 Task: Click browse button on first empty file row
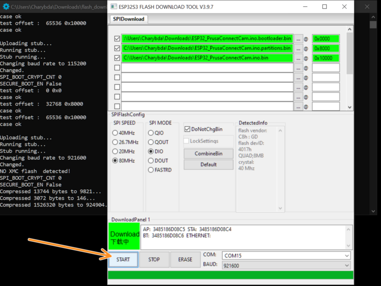point(299,68)
